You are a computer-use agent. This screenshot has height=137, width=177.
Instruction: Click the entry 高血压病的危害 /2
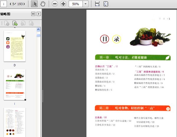(x=105, y=74)
